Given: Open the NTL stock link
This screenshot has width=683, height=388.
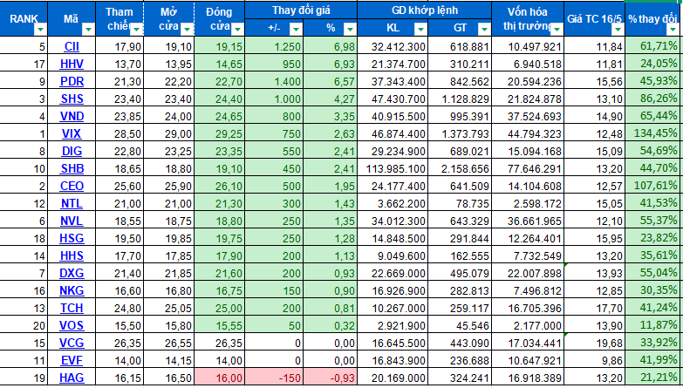Looking at the screenshot, I should [72, 203].
